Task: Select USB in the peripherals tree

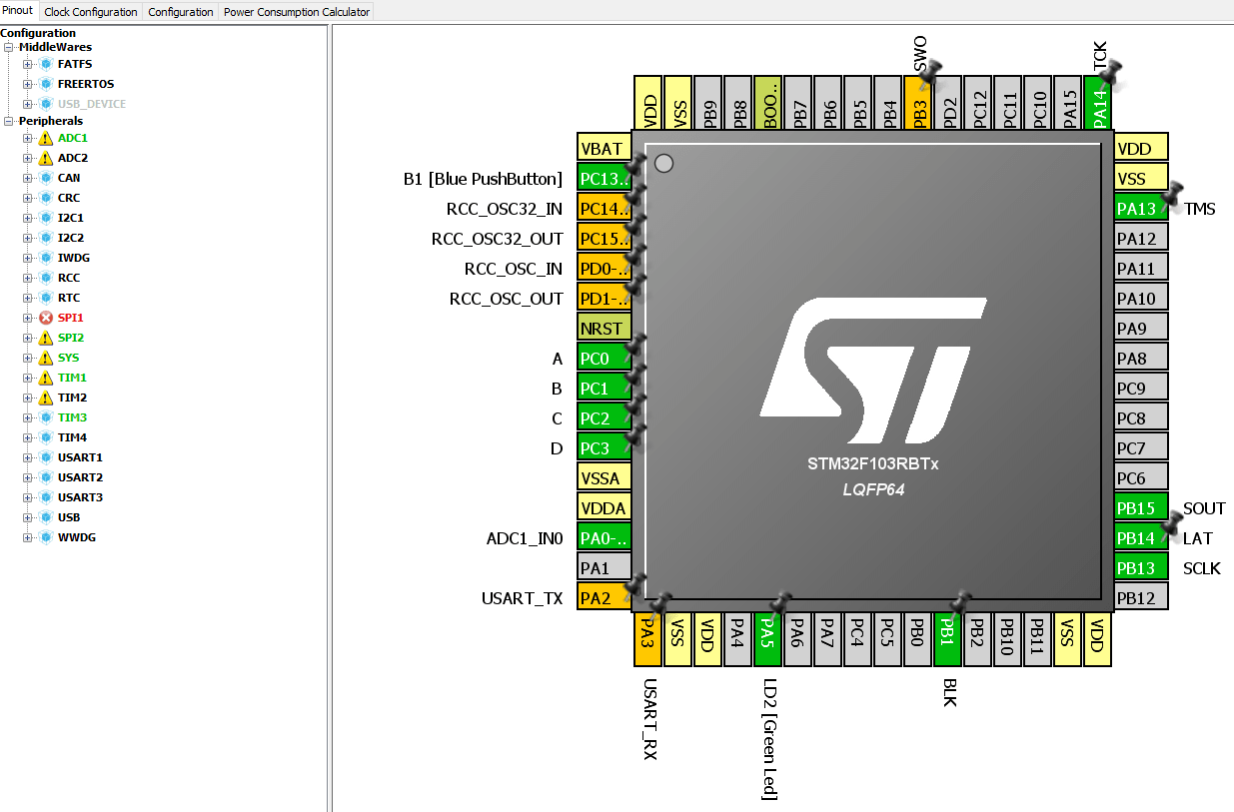Action: coord(69,517)
